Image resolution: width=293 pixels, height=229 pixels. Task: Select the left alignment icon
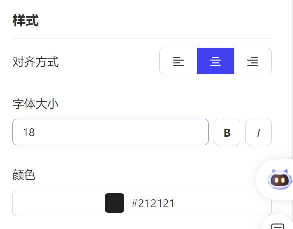(178, 61)
